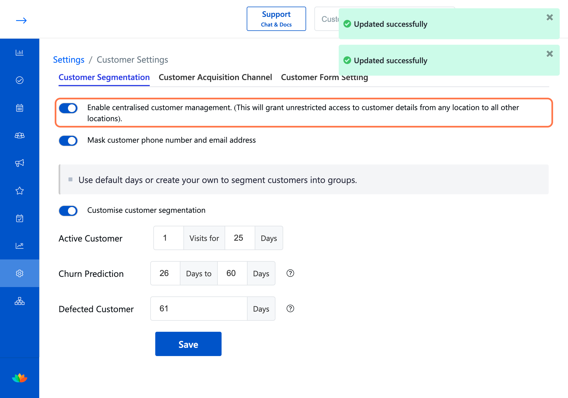The height and width of the screenshot is (398, 568).
Task: Dismiss the top Updated successfully notification
Action: [x=550, y=17]
